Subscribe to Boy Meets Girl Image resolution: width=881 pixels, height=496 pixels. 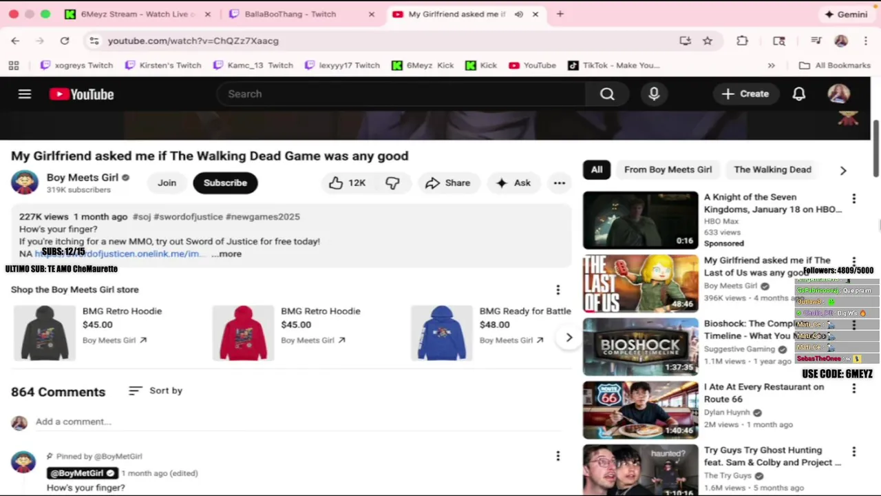click(225, 183)
